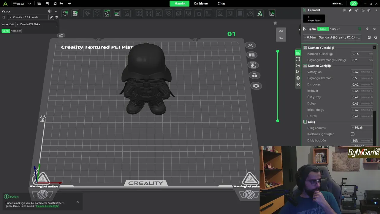
Task: Click plate AUTO orient button
Action: [253, 65]
